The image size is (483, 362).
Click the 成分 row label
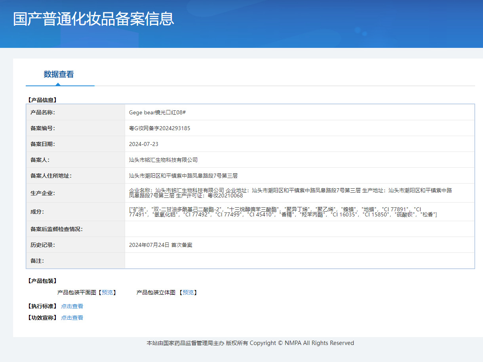[x=37, y=212]
